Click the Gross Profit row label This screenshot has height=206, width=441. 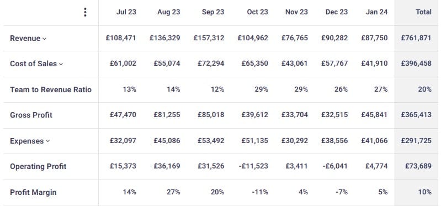click(x=31, y=115)
